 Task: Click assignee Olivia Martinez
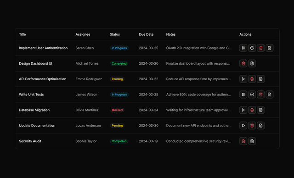(x=87, y=110)
